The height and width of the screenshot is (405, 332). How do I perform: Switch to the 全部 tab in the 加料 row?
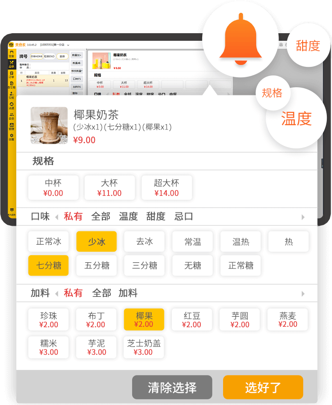[101, 293]
